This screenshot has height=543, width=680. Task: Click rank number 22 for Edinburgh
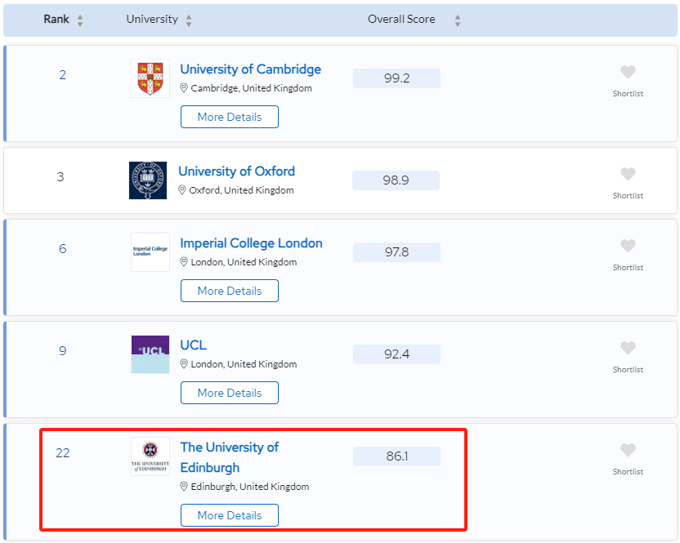(x=63, y=453)
